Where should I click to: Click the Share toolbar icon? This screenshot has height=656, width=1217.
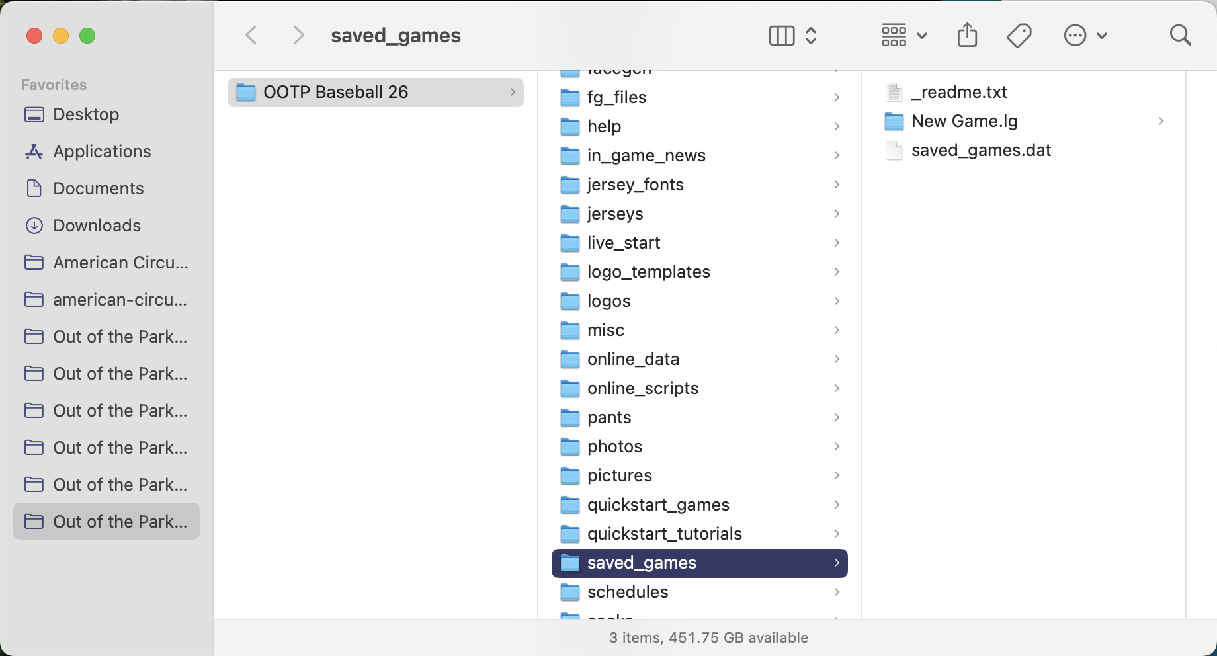tap(967, 35)
